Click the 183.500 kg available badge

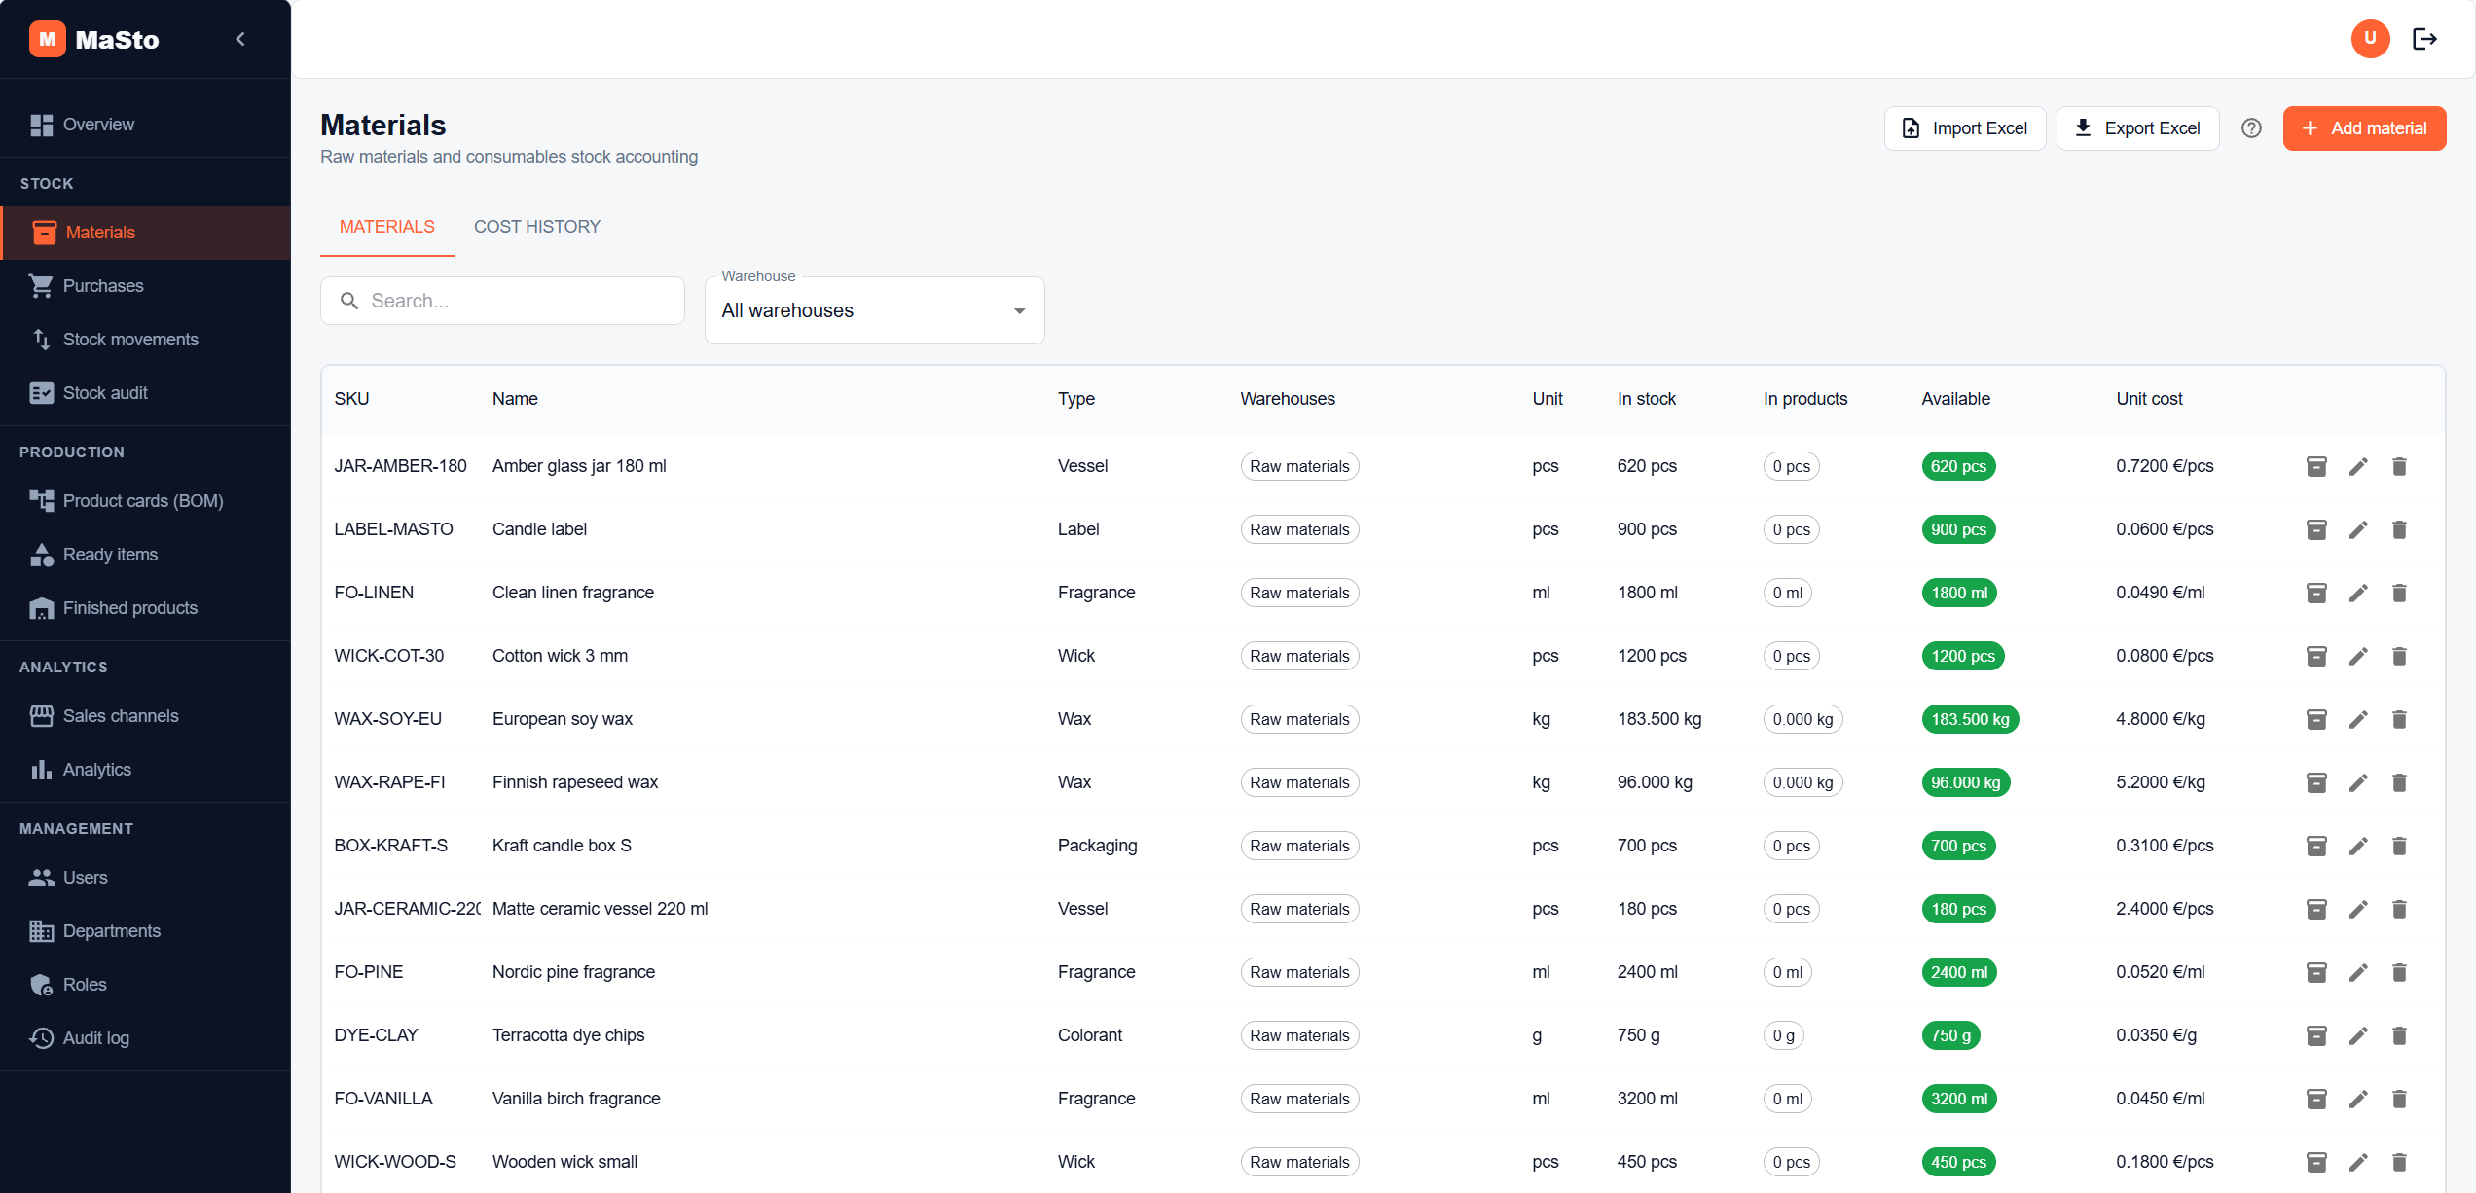[1970, 719]
